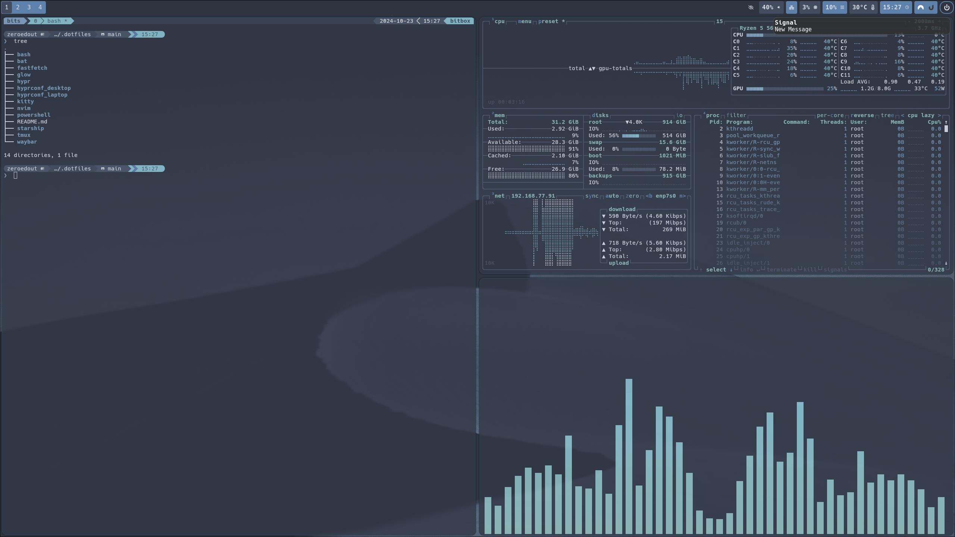Open the btop menu option
The width and height of the screenshot is (955, 537).
point(525,21)
